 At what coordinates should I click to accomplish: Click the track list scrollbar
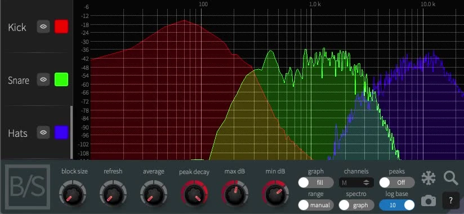pos(72,132)
